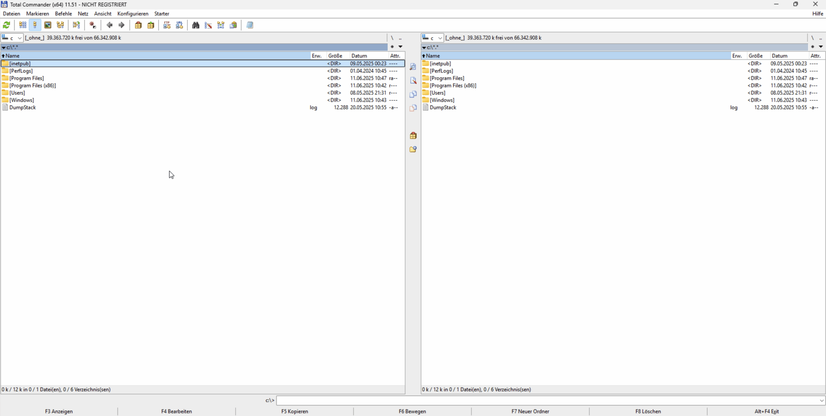Image resolution: width=826 pixels, height=416 pixels.
Task: Click the green Reread source refresh icon
Action: coord(6,25)
